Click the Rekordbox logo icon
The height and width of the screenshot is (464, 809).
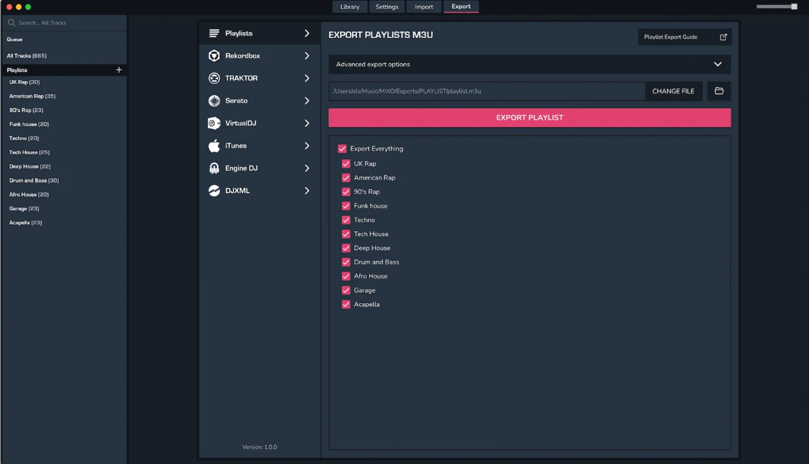tap(214, 56)
